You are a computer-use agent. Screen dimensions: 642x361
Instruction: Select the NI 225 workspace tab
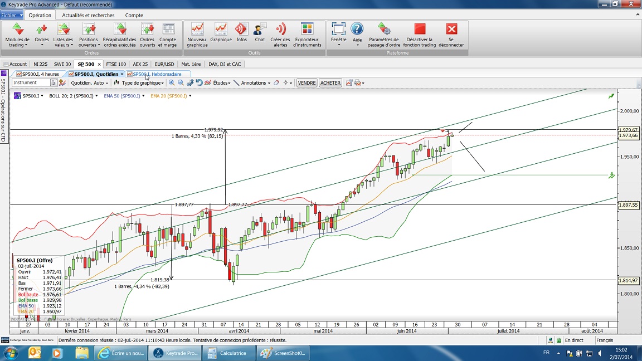click(x=41, y=64)
